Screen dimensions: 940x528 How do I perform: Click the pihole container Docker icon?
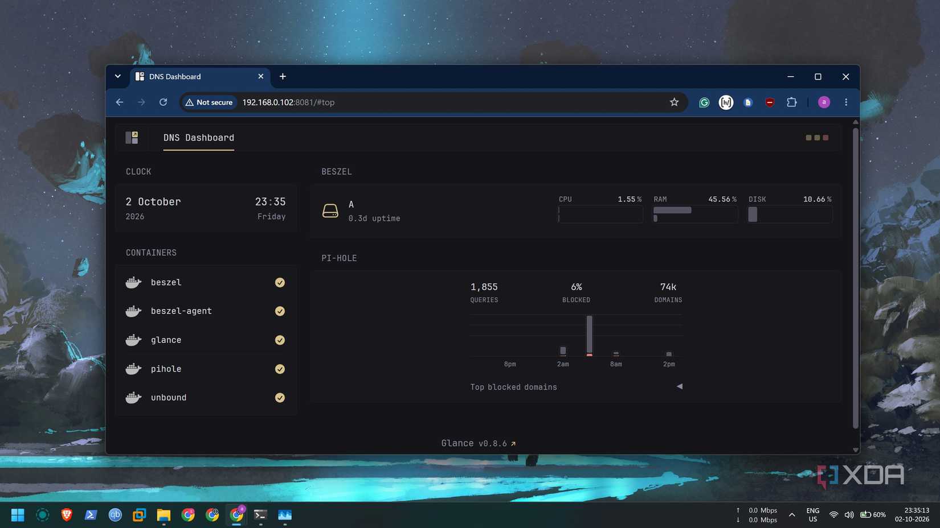coord(133,369)
